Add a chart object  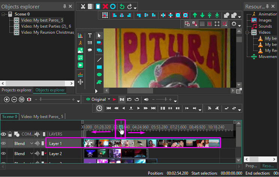(x=80, y=36)
